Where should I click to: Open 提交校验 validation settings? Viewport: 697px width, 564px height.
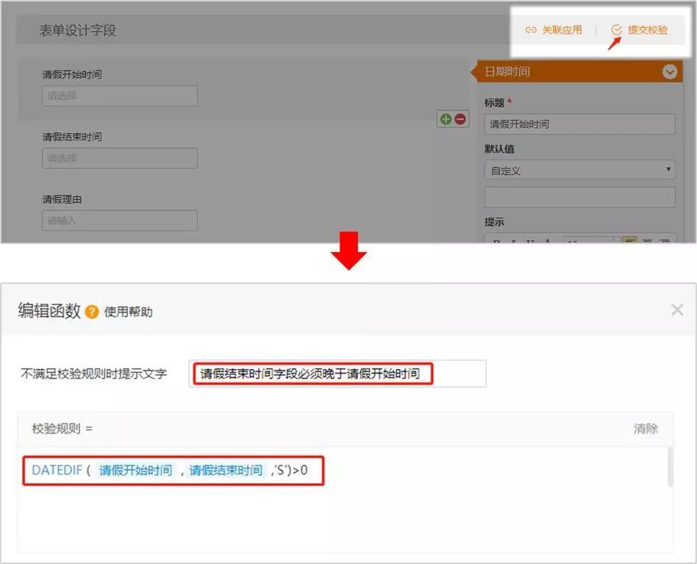pos(640,30)
